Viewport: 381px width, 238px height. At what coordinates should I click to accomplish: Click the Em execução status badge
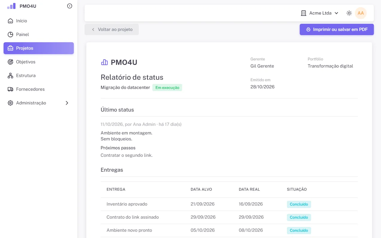coord(167,88)
